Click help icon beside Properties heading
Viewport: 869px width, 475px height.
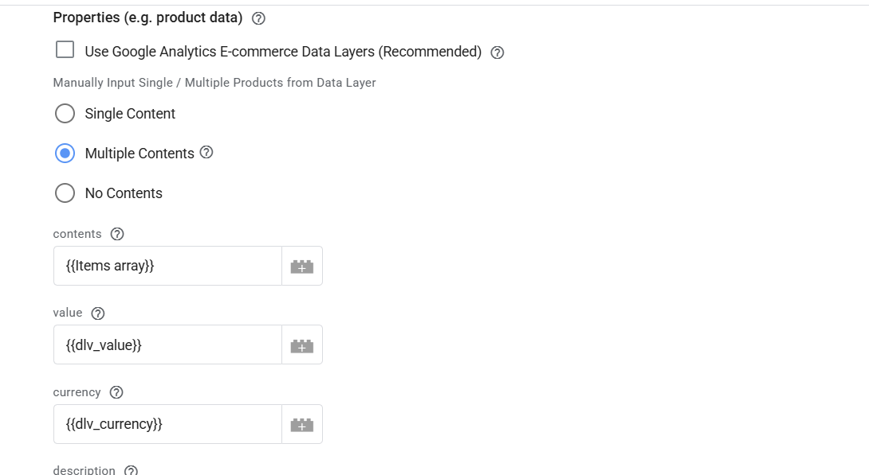tap(258, 18)
